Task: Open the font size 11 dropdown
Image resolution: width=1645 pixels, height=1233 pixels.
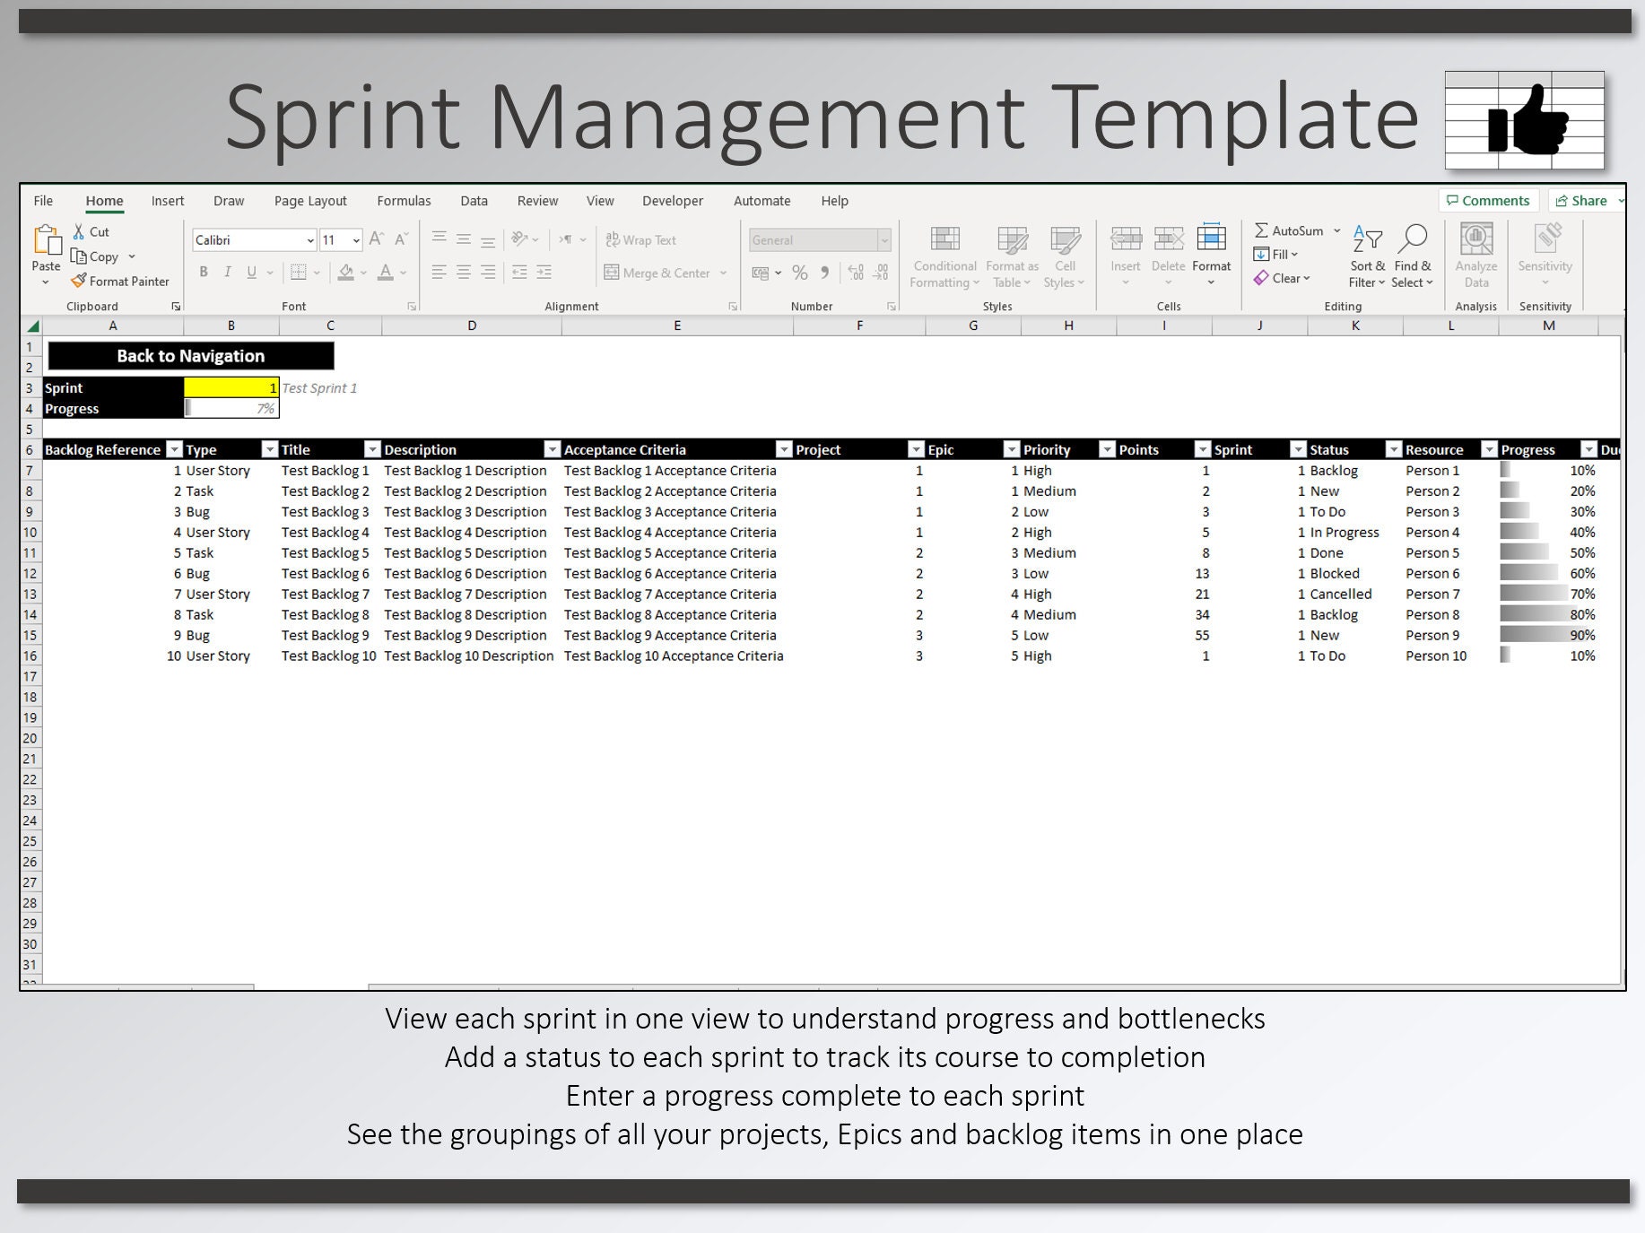Action: tap(356, 240)
